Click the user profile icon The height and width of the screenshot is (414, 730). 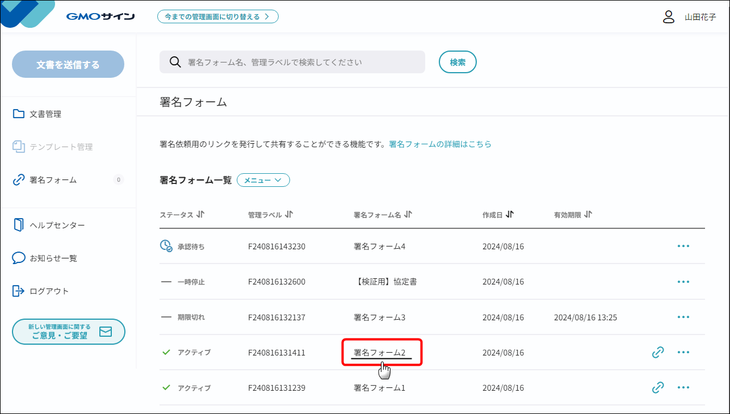pyautogui.click(x=669, y=16)
